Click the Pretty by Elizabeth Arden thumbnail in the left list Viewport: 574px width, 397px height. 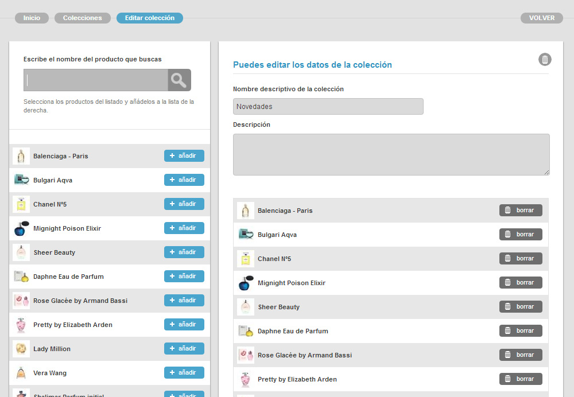click(x=21, y=325)
